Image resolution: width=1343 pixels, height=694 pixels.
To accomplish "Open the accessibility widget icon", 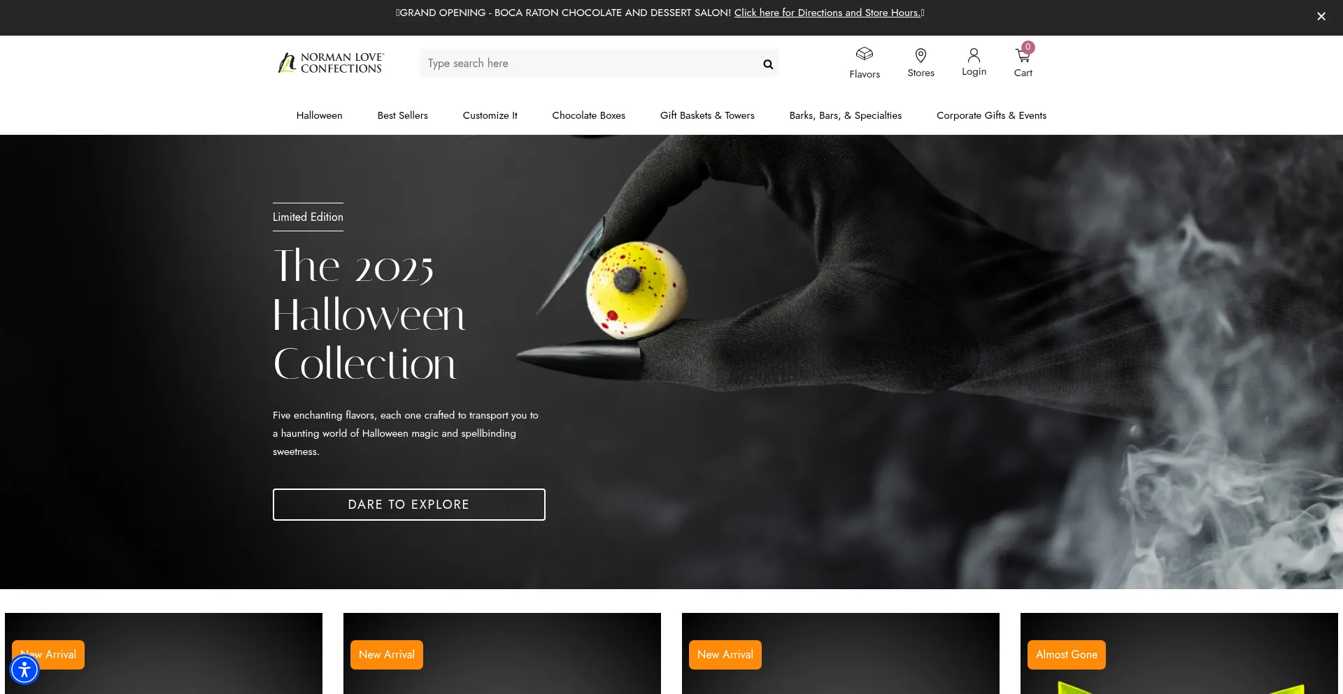I will pyautogui.click(x=24, y=670).
